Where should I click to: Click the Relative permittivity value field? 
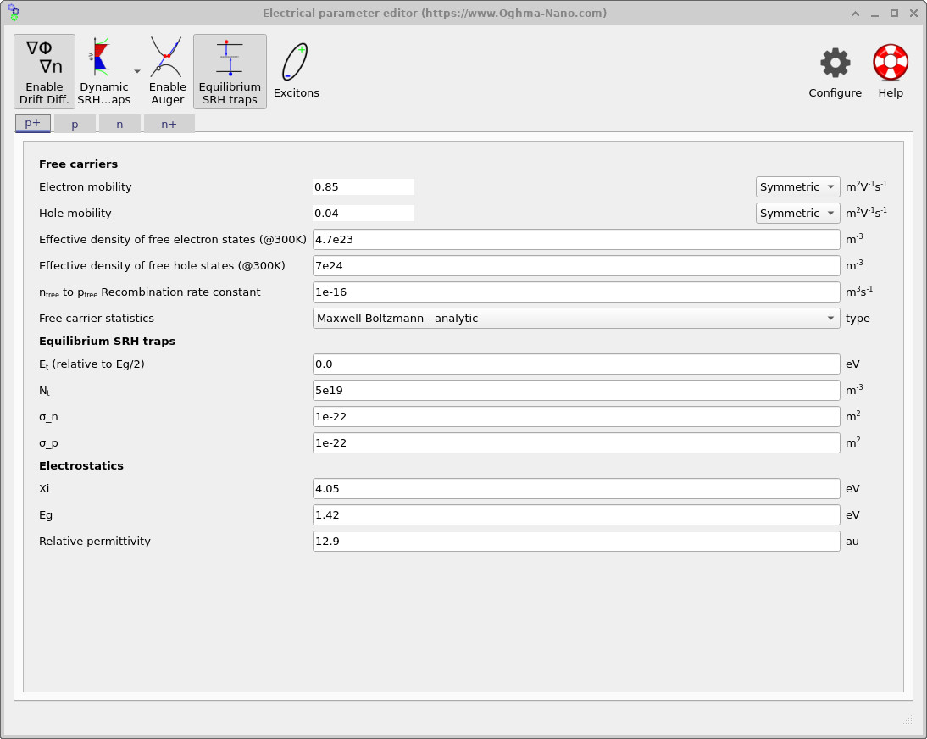coord(575,541)
